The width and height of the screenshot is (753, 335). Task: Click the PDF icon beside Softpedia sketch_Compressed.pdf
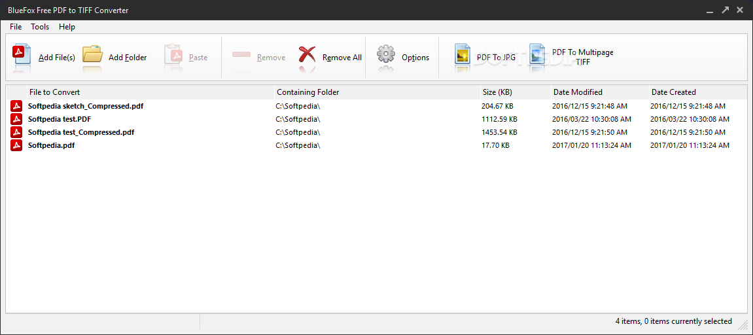(17, 106)
